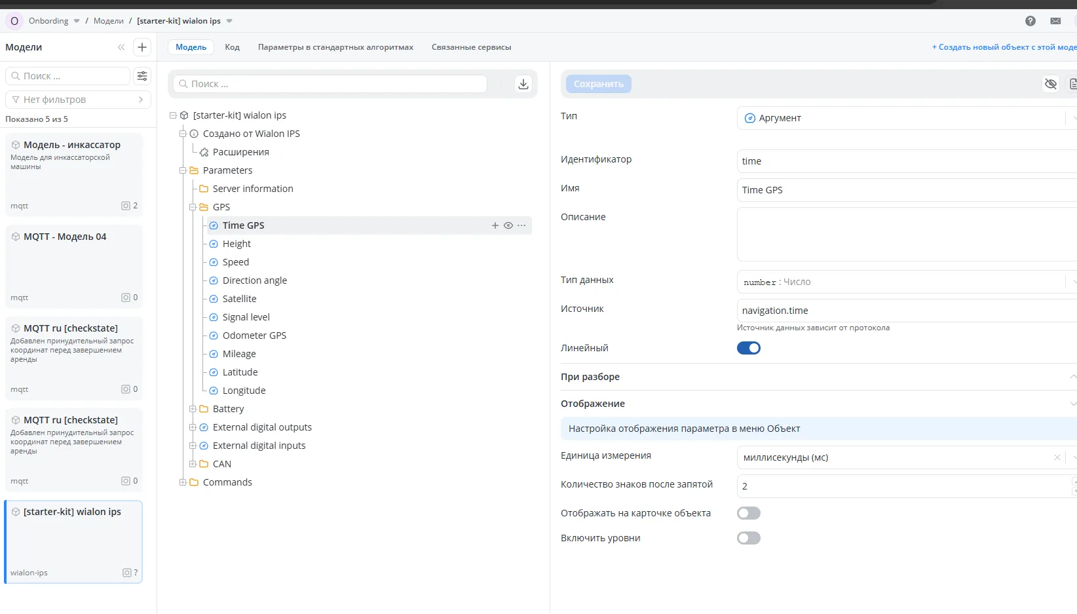Click the plus icon on Time GPS row
The height and width of the screenshot is (614, 1077).
[495, 225]
